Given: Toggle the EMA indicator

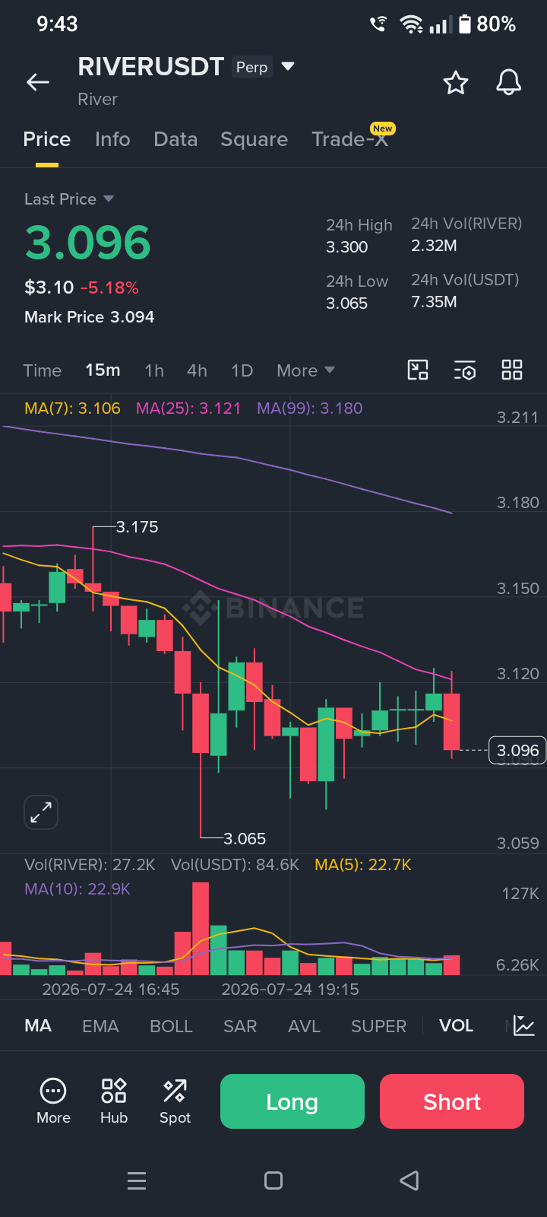Looking at the screenshot, I should point(100,1026).
